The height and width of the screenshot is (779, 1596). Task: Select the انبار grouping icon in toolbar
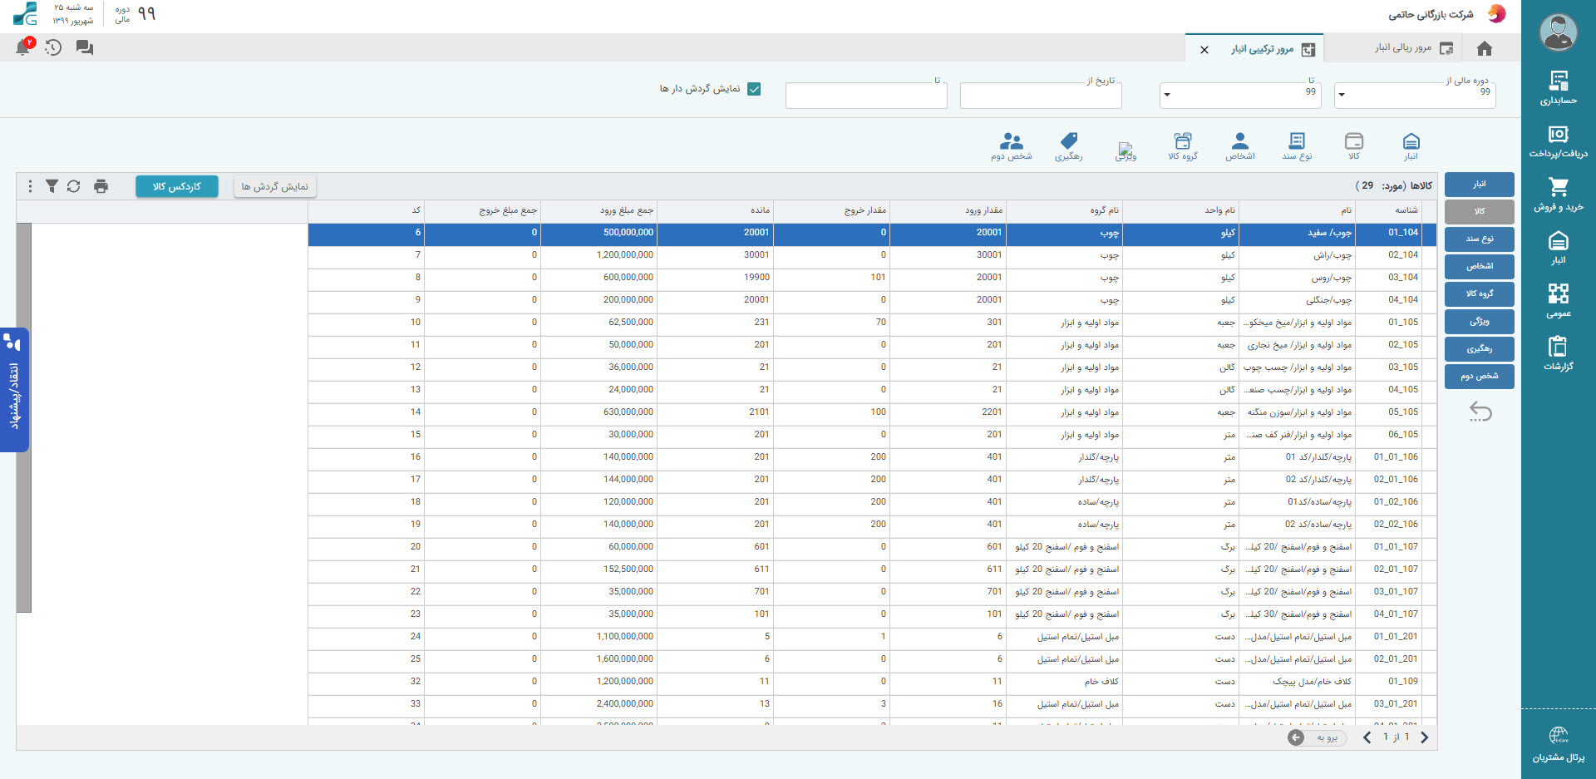pyautogui.click(x=1411, y=145)
